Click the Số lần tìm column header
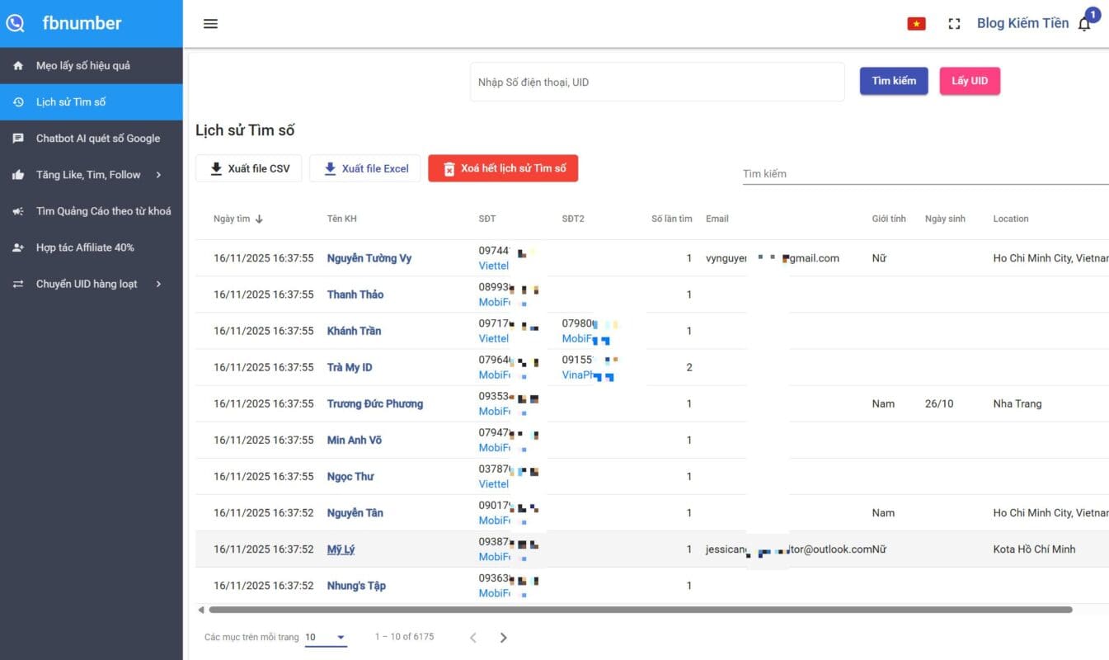This screenshot has width=1109, height=660. pyautogui.click(x=672, y=219)
